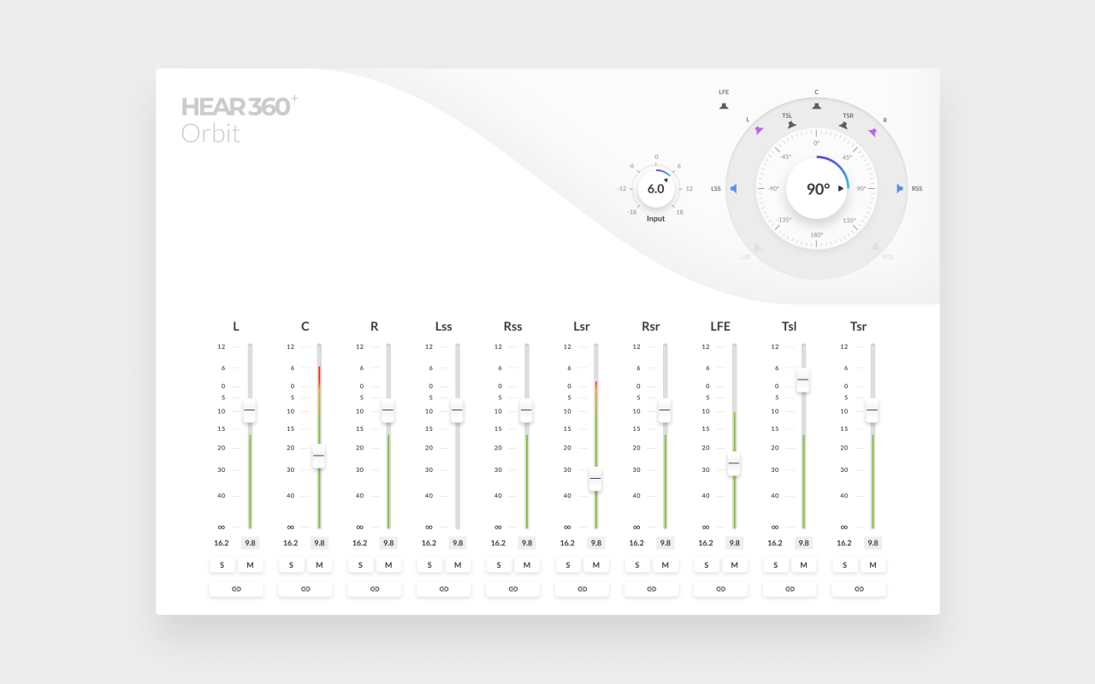Select the blue LSS speaker icon

pyautogui.click(x=733, y=188)
